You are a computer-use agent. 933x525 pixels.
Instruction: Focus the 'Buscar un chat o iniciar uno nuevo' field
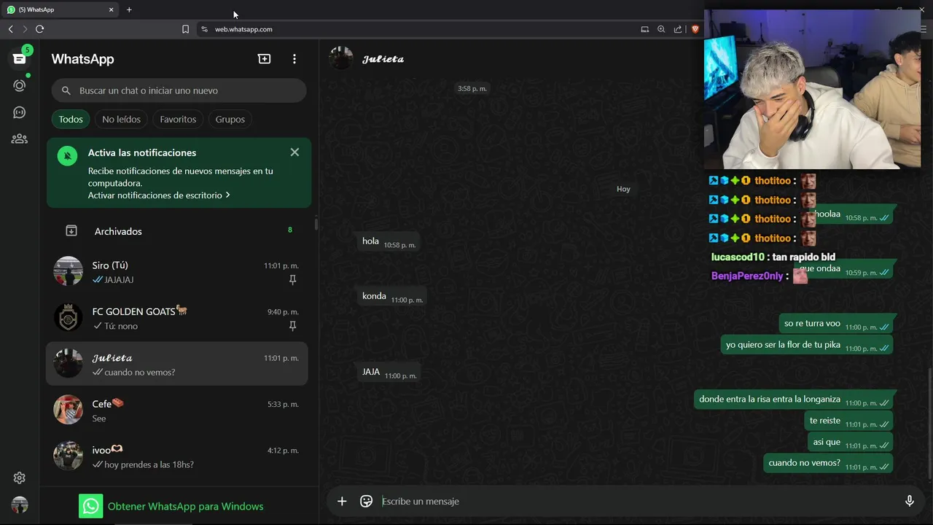pyautogui.click(x=179, y=90)
